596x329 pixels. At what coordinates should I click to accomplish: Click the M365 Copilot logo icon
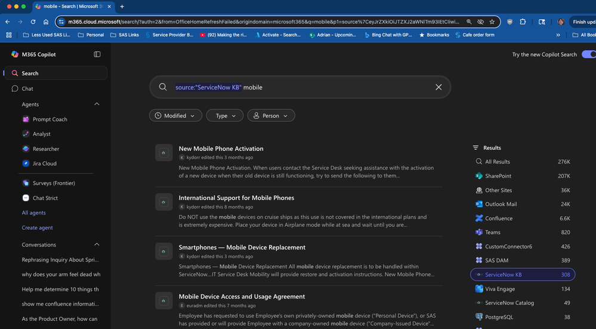click(x=15, y=54)
